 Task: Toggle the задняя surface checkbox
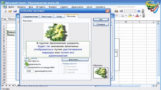coord(65,72)
